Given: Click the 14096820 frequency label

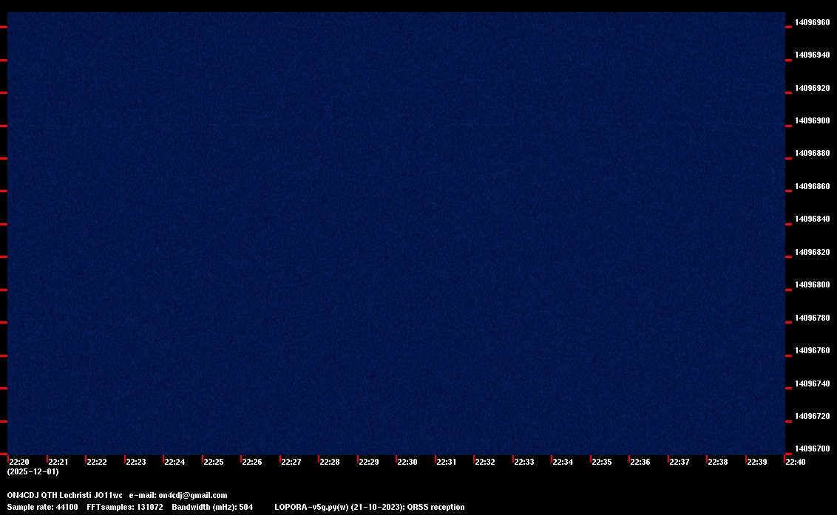Looking at the screenshot, I should (x=812, y=252).
